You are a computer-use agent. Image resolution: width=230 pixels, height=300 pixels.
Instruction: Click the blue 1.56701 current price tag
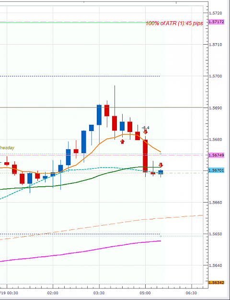click(x=217, y=170)
